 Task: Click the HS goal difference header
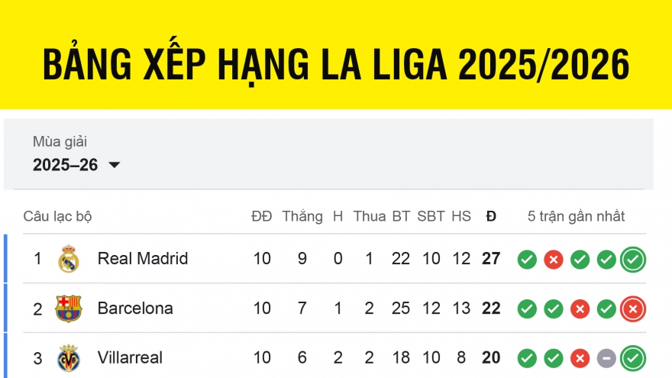pyautogui.click(x=460, y=216)
